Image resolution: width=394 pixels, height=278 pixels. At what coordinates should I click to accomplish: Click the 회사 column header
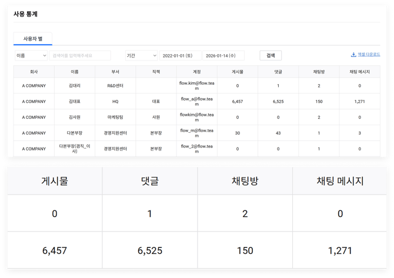click(x=34, y=72)
